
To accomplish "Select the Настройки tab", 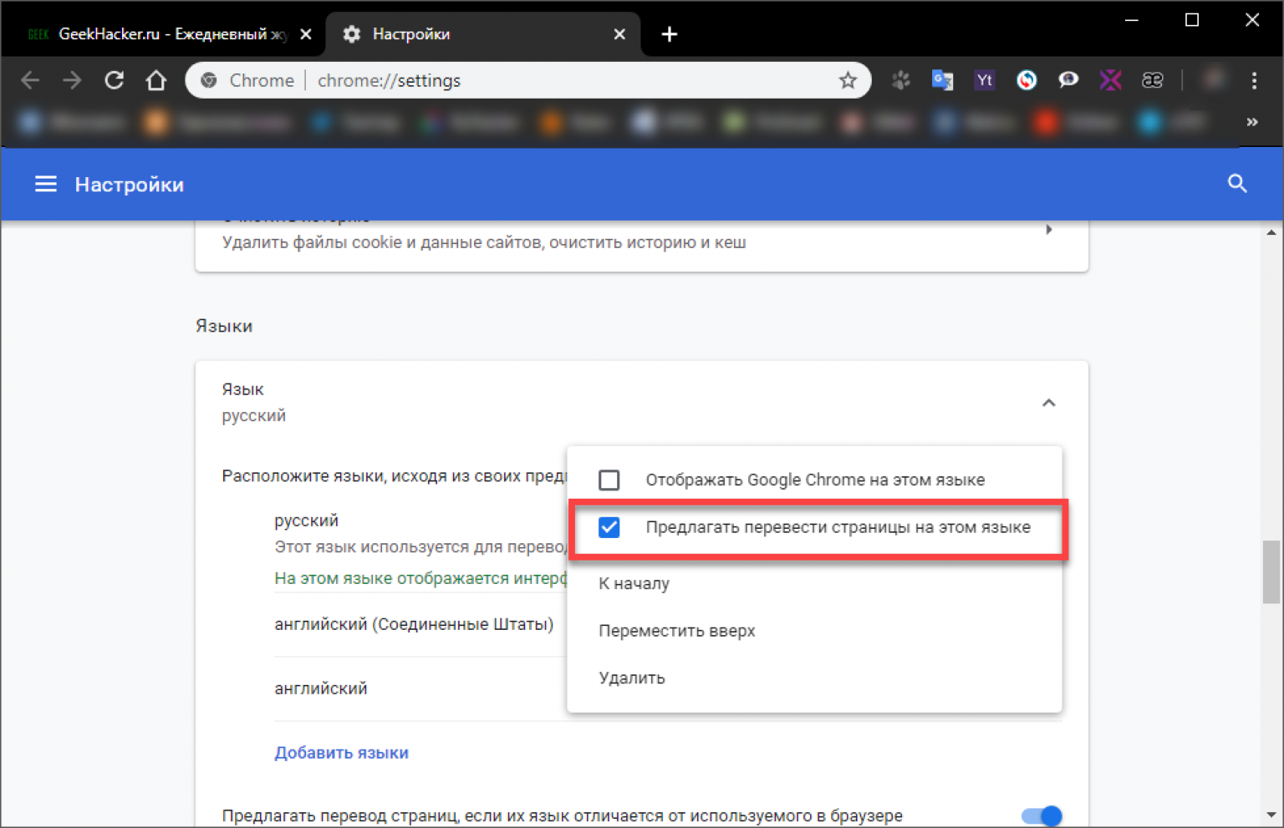I will coord(485,34).
